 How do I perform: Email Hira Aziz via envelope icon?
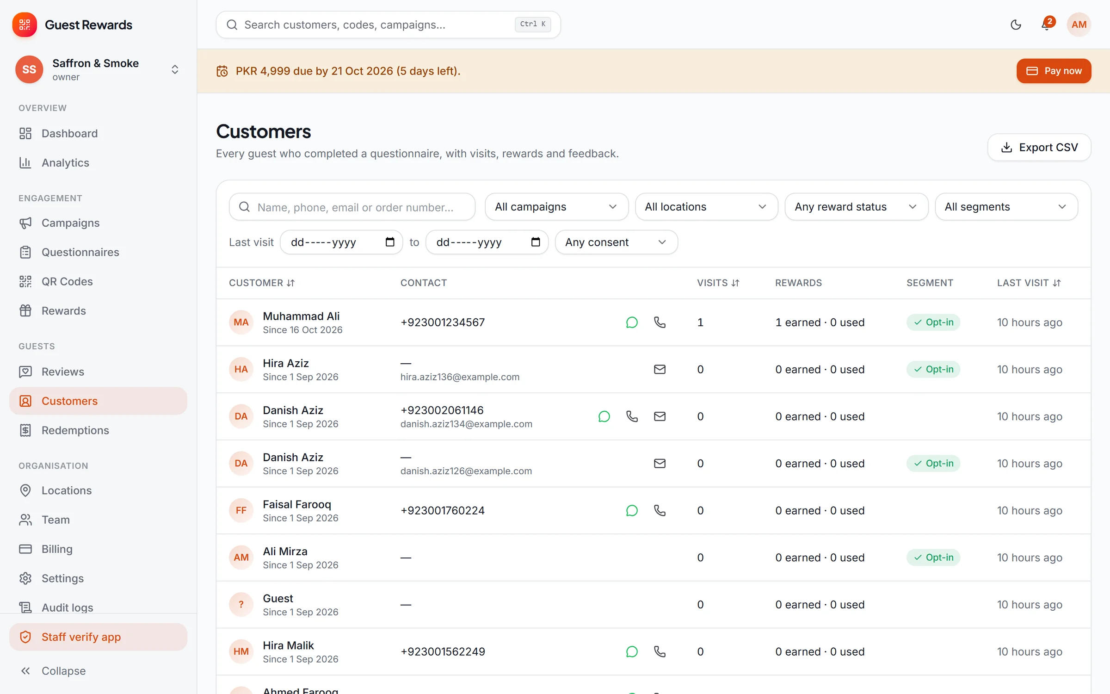[660, 369]
